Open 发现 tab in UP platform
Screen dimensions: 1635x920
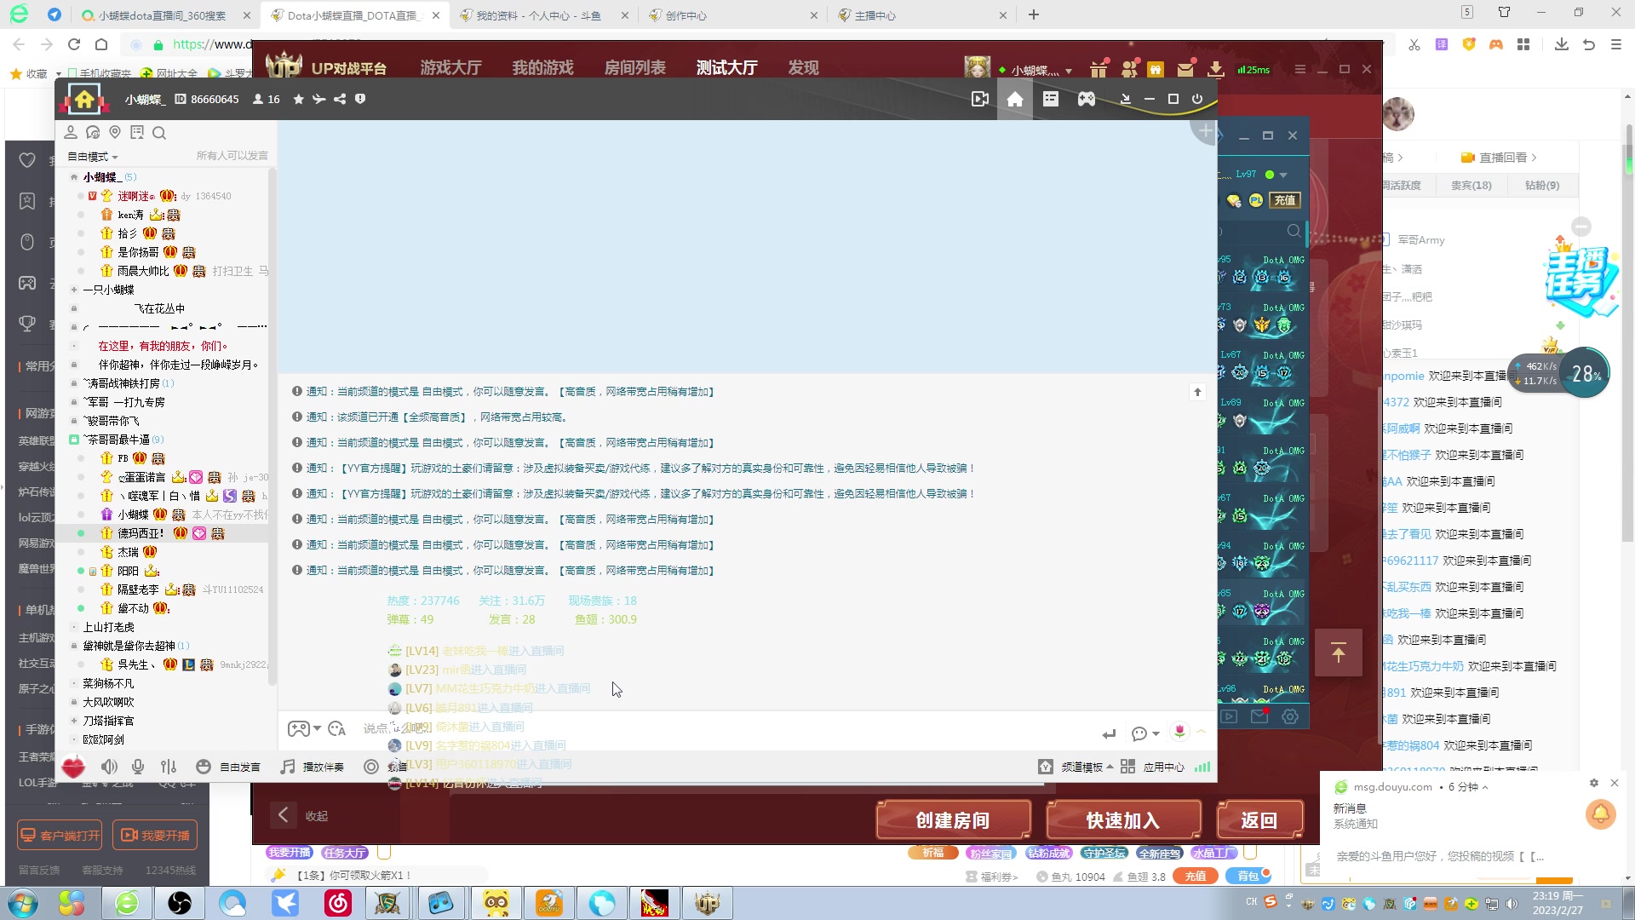803,68
